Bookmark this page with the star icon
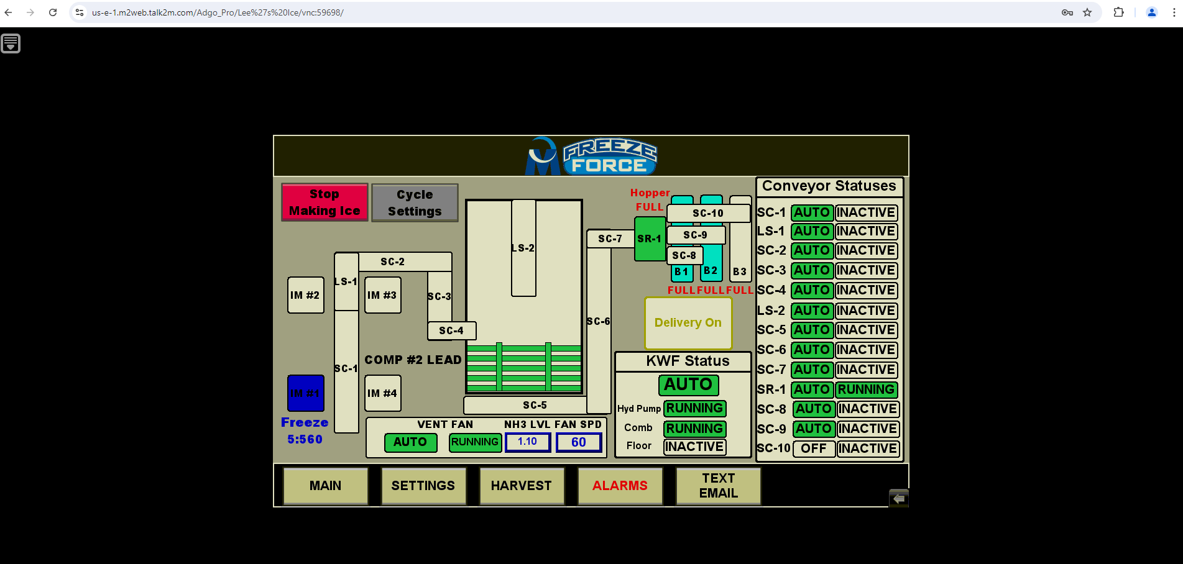Viewport: 1183px width, 564px height. [x=1087, y=12]
